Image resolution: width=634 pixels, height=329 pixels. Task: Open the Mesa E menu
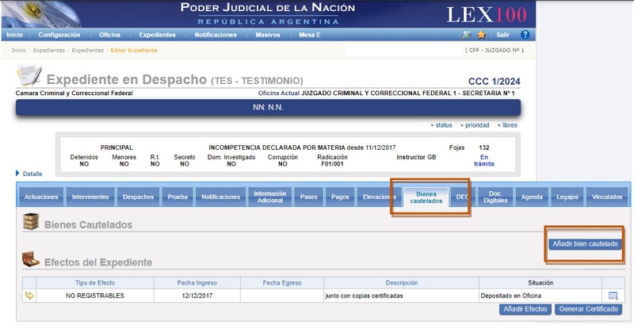310,35
